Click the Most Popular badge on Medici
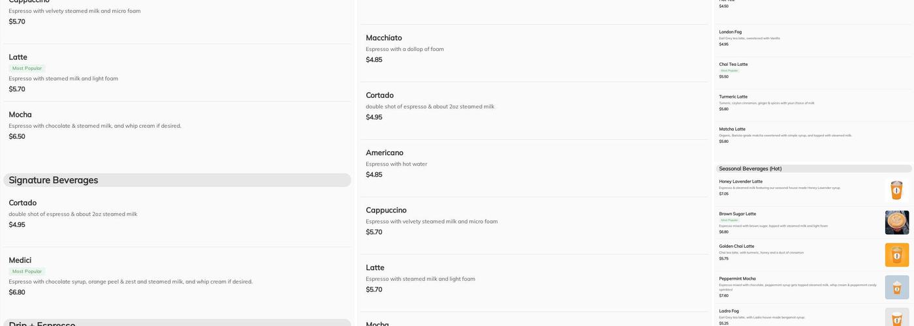Screen dimensions: 914x326 pyautogui.click(x=27, y=271)
